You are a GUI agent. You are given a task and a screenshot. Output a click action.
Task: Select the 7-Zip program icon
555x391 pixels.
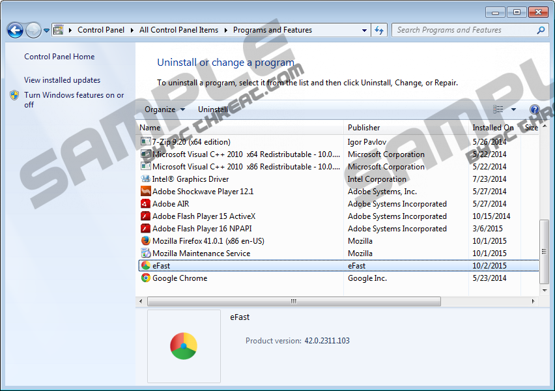tap(146, 141)
